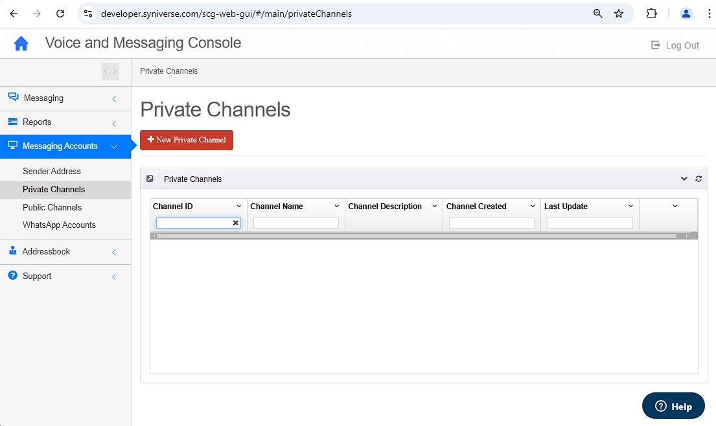Screen dimensions: 716x426
Task: Bookmark this page with the star
Action: (x=619, y=14)
